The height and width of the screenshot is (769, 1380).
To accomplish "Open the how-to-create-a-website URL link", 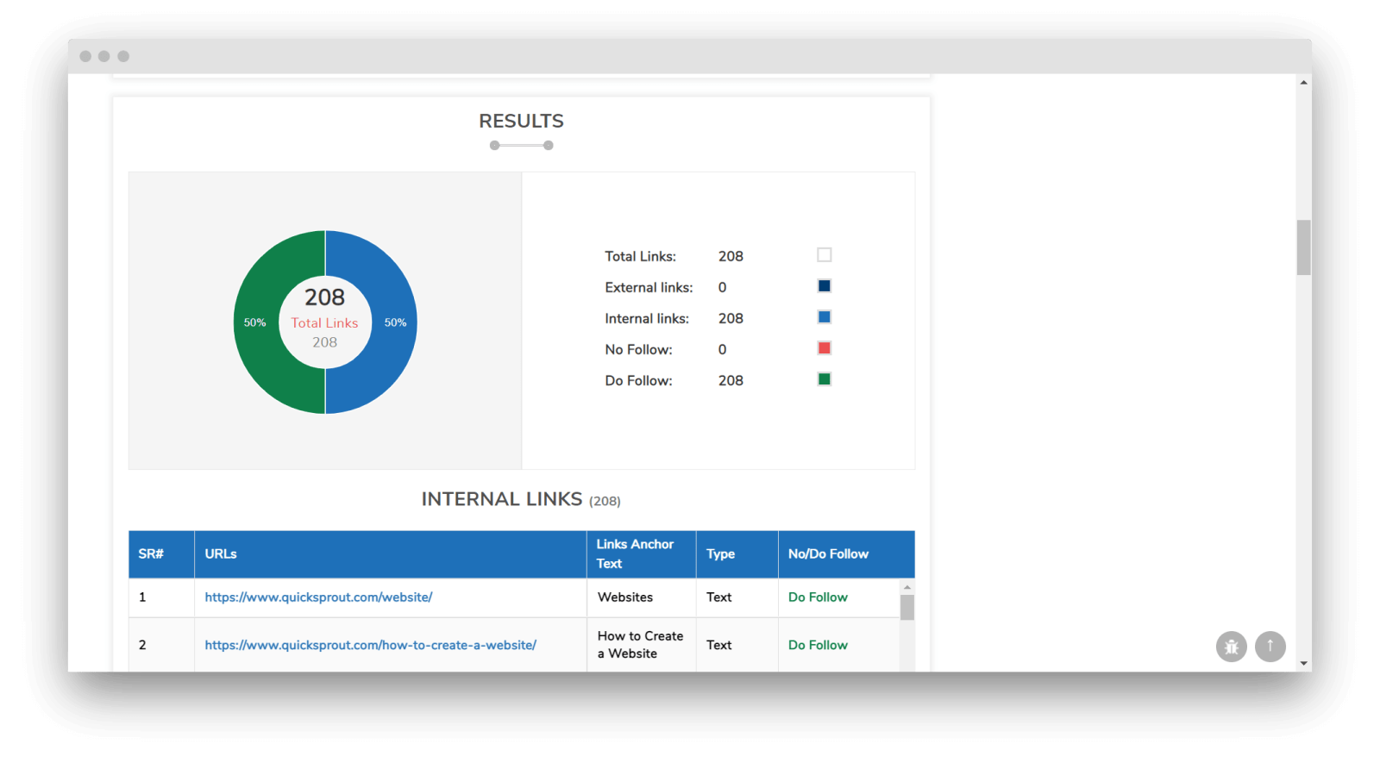I will tap(370, 645).
